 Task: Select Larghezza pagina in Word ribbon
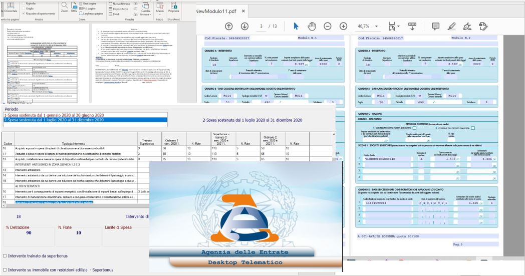[x=91, y=14]
